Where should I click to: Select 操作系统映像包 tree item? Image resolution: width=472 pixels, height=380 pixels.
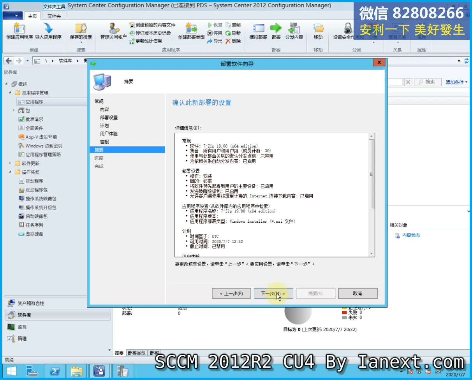[37, 199]
